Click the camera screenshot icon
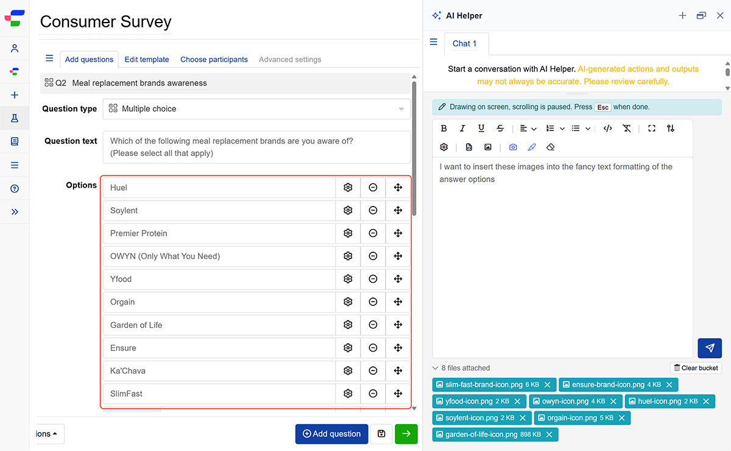The image size is (731, 451). pos(513,147)
